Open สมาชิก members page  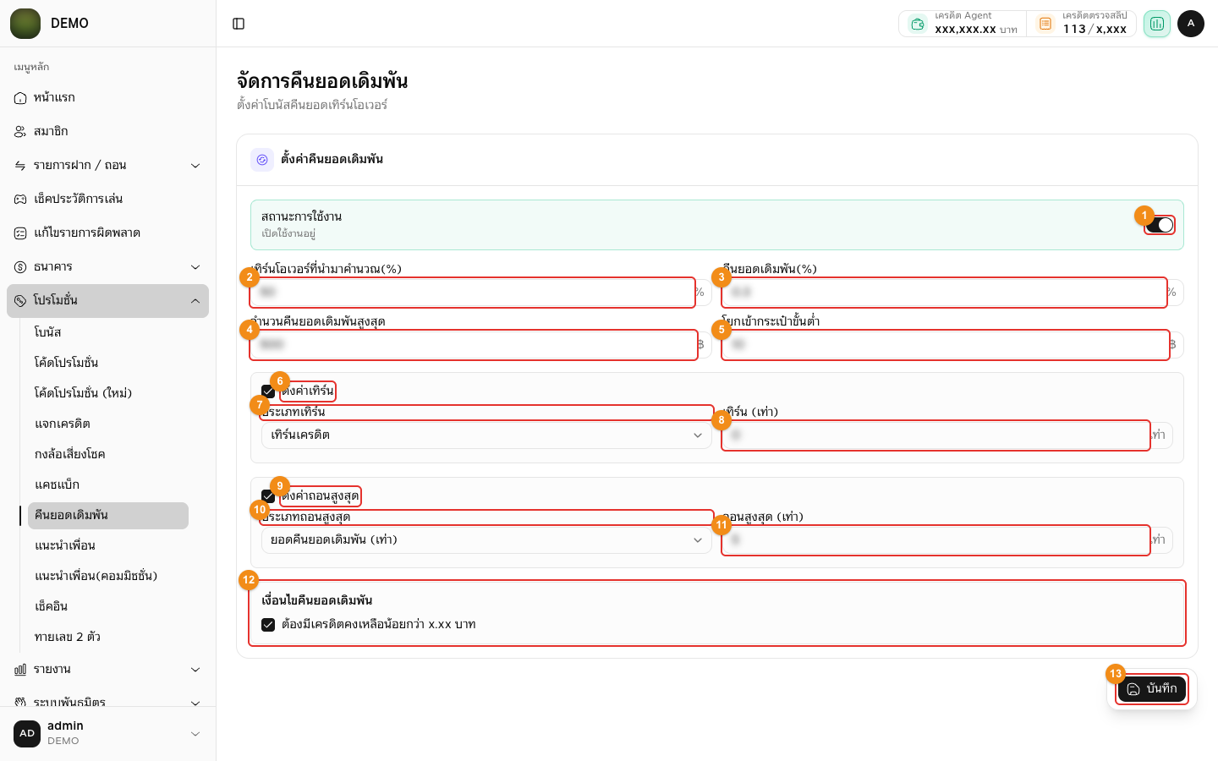(x=108, y=132)
